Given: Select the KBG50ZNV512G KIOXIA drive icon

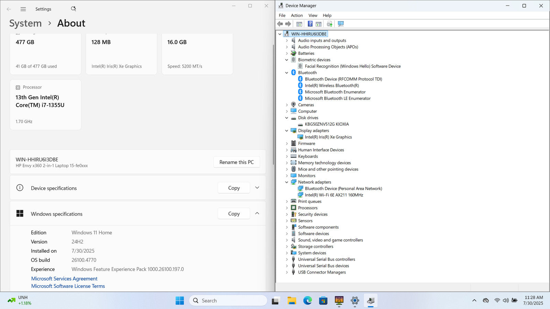Looking at the screenshot, I should click(x=300, y=124).
